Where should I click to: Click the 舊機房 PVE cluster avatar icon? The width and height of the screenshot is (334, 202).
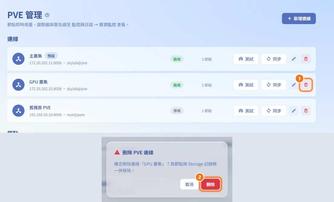pyautogui.click(x=18, y=111)
